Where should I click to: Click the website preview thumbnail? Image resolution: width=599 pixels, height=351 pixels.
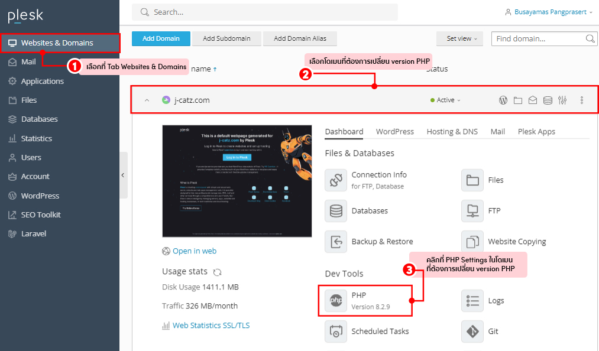(x=237, y=181)
